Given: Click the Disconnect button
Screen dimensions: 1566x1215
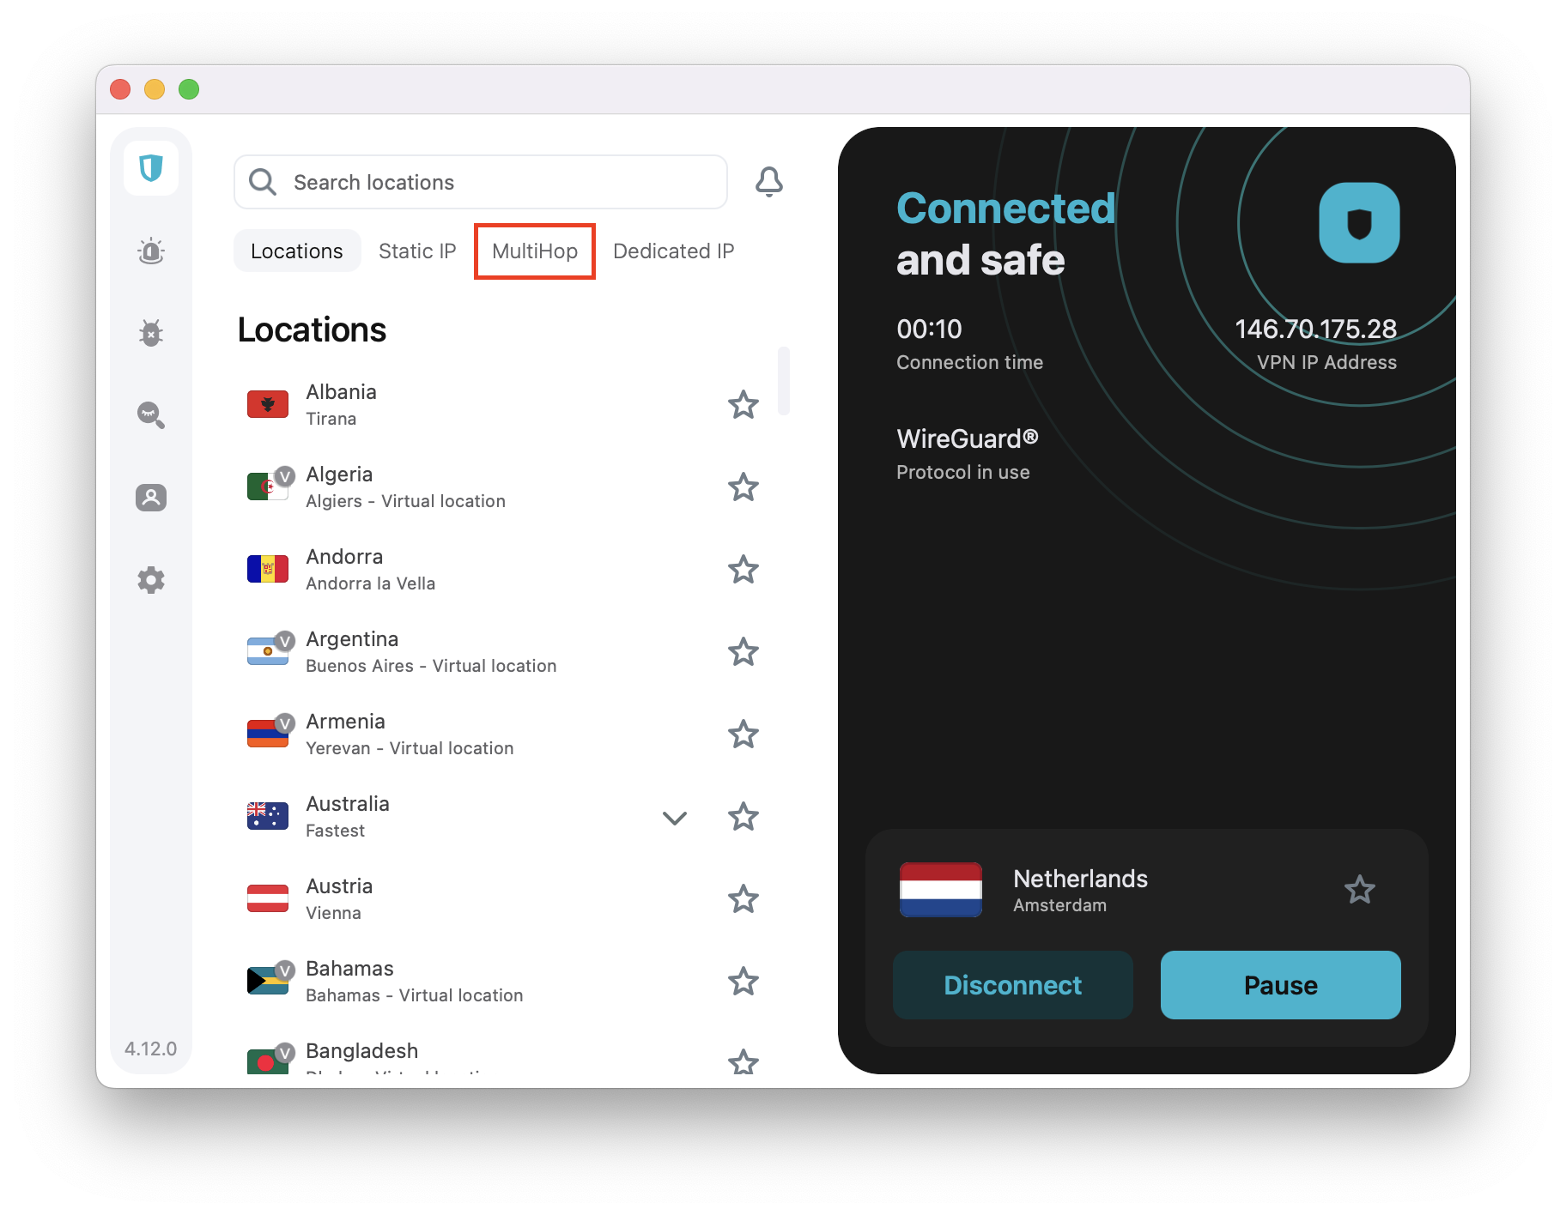Looking at the screenshot, I should 1013,985.
